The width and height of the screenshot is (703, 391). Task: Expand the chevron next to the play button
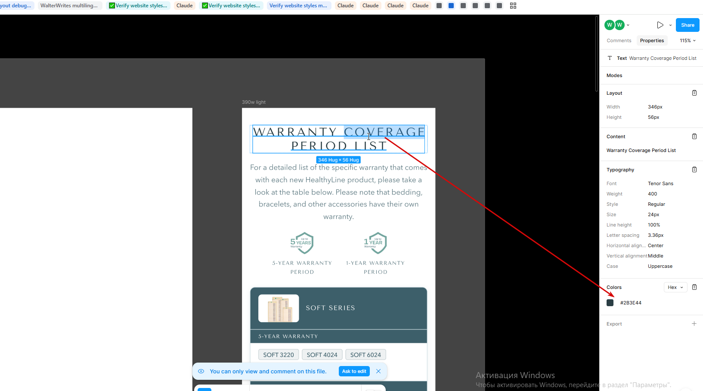670,25
